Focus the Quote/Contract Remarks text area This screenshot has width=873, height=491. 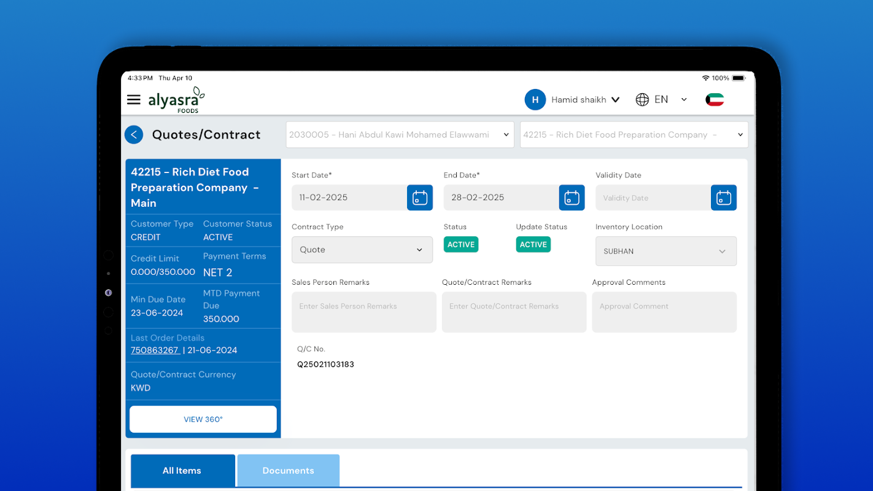pos(514,312)
